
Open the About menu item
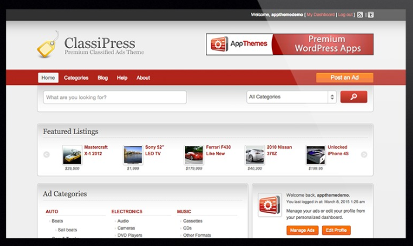pyautogui.click(x=143, y=78)
